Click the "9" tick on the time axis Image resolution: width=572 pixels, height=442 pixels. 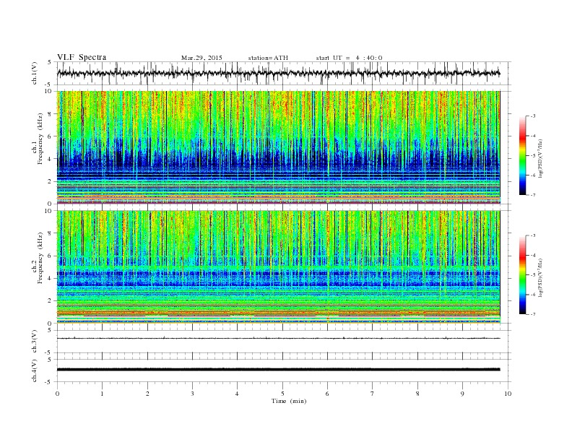coord(462,394)
